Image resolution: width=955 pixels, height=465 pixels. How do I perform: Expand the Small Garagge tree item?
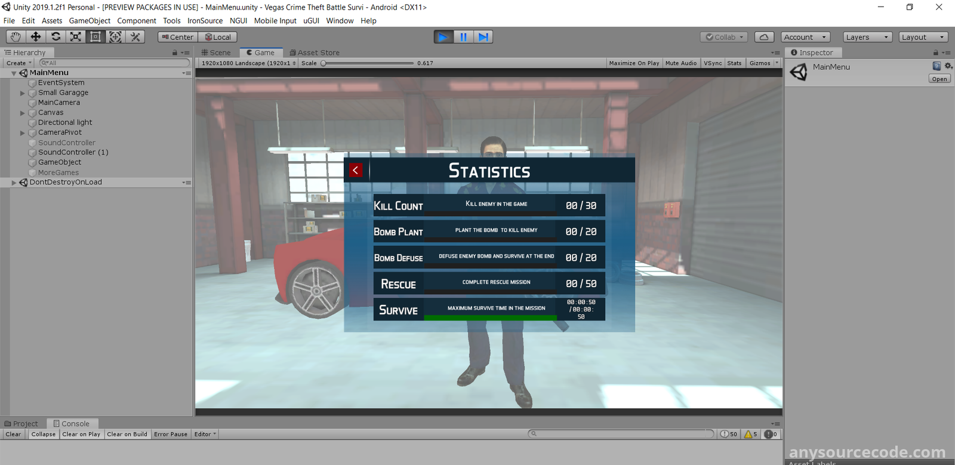click(x=23, y=93)
